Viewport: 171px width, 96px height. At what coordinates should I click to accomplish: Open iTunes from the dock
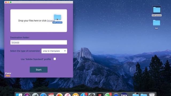pos(67,95)
